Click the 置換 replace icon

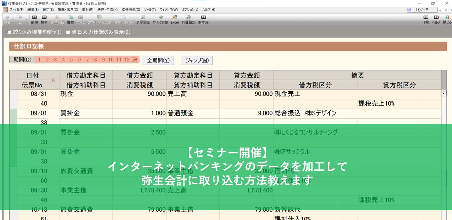tap(71, 19)
